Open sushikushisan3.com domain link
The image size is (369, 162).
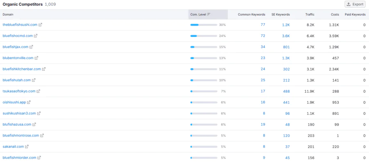pos(19,114)
